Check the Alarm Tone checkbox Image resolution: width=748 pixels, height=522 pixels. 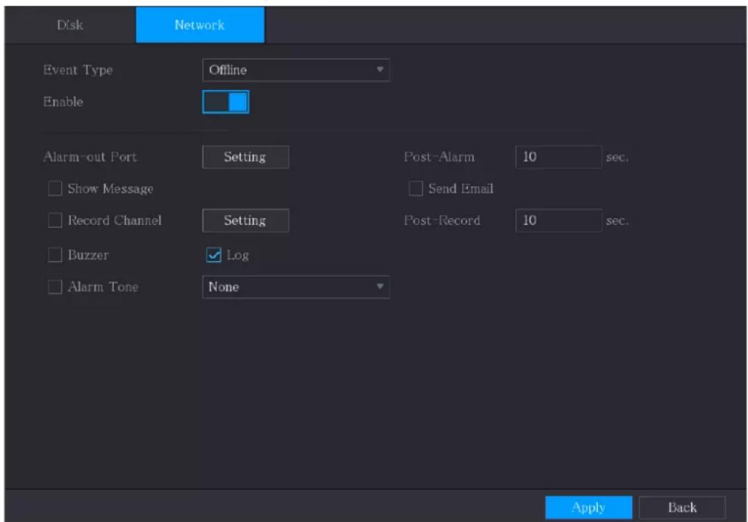click(x=55, y=286)
